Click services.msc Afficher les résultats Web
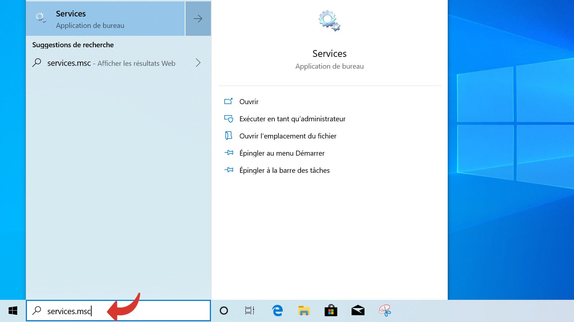The height and width of the screenshot is (322, 574). pyautogui.click(x=111, y=63)
